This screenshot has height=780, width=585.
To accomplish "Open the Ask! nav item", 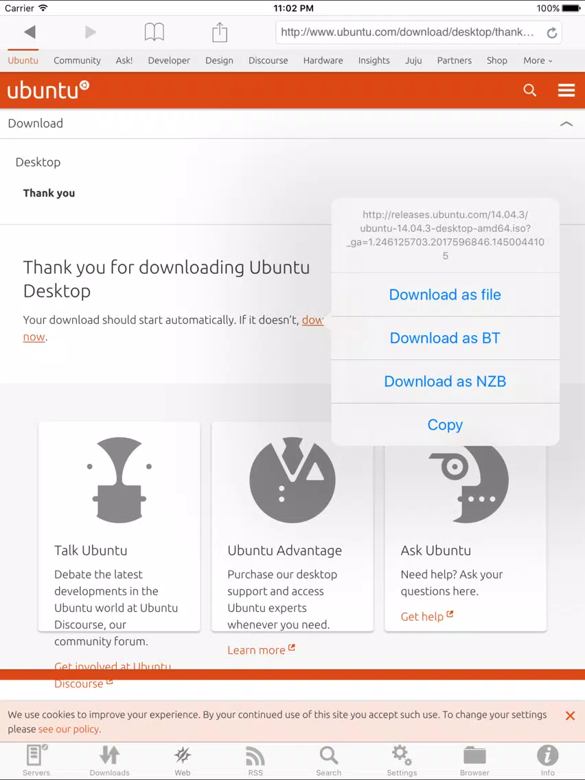I will tap(124, 60).
